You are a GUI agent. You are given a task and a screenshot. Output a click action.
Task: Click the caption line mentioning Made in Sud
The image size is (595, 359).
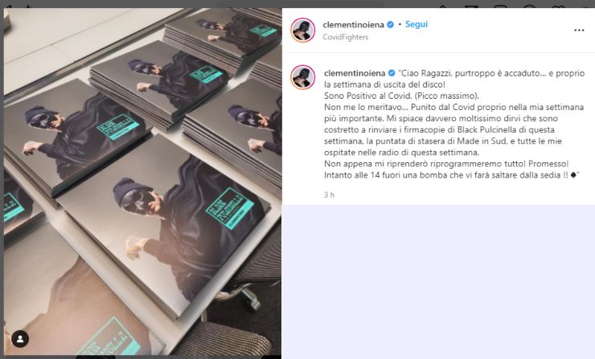click(443, 141)
